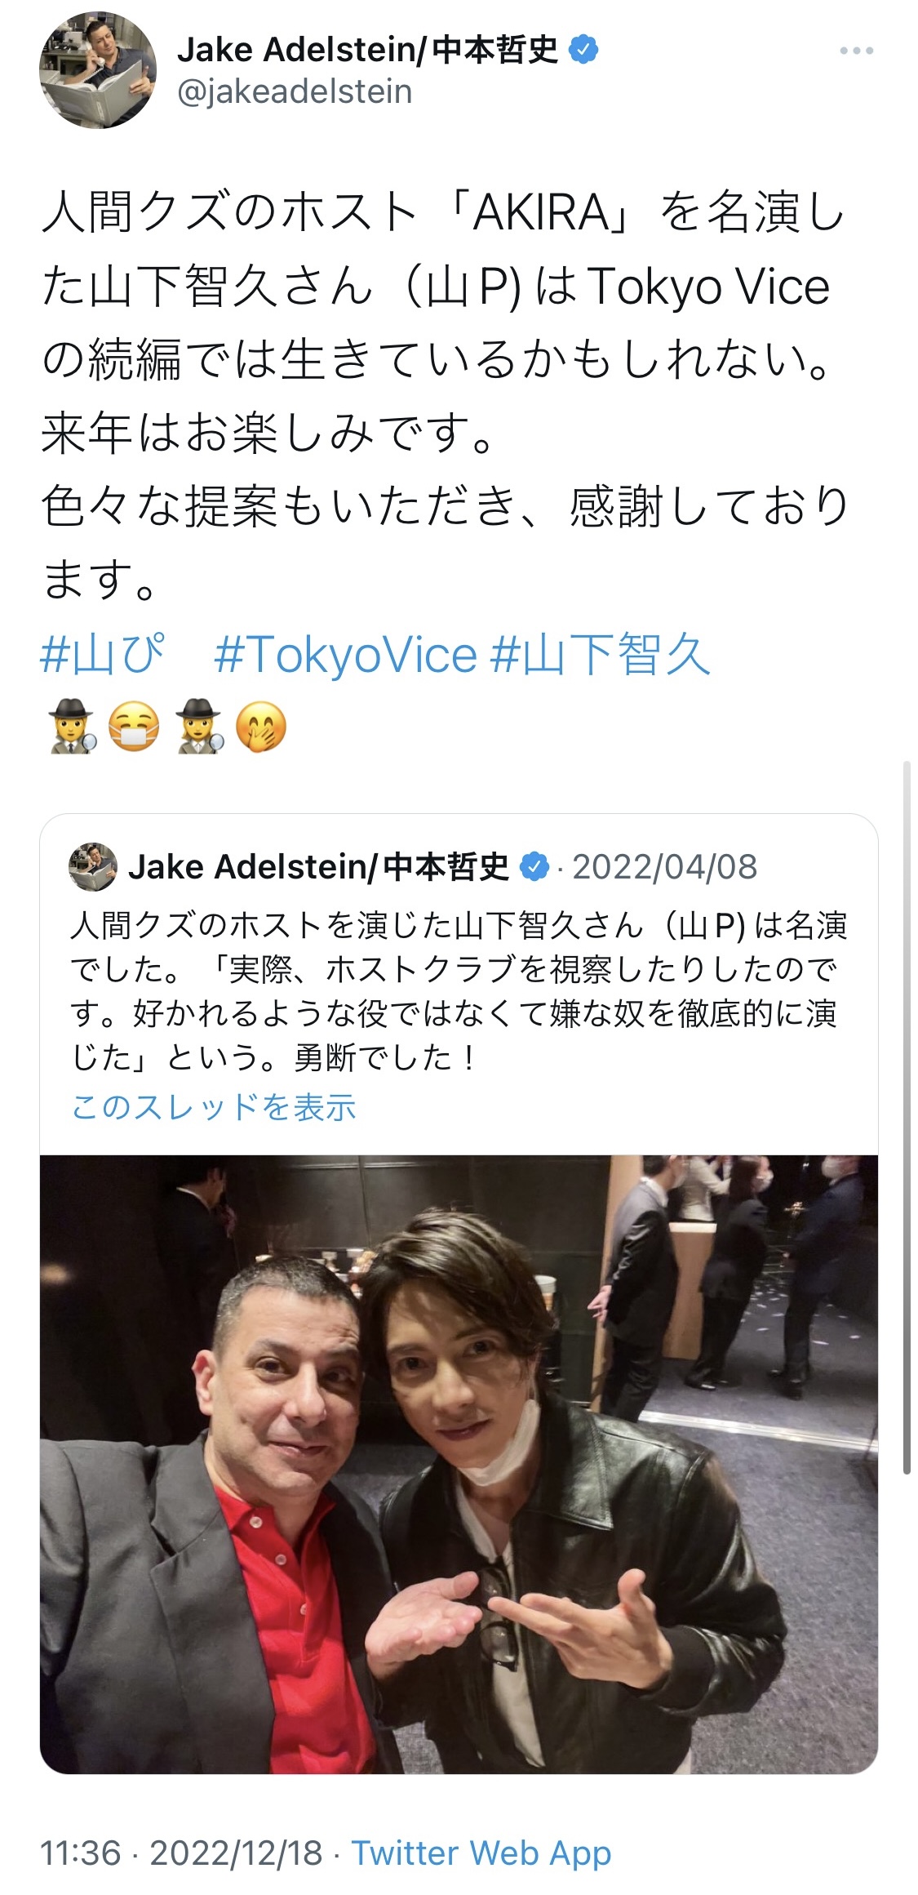Viewport: 918px width, 1895px height.
Task: Click the verified badge in the quoted tweet
Action: pyautogui.click(x=534, y=867)
